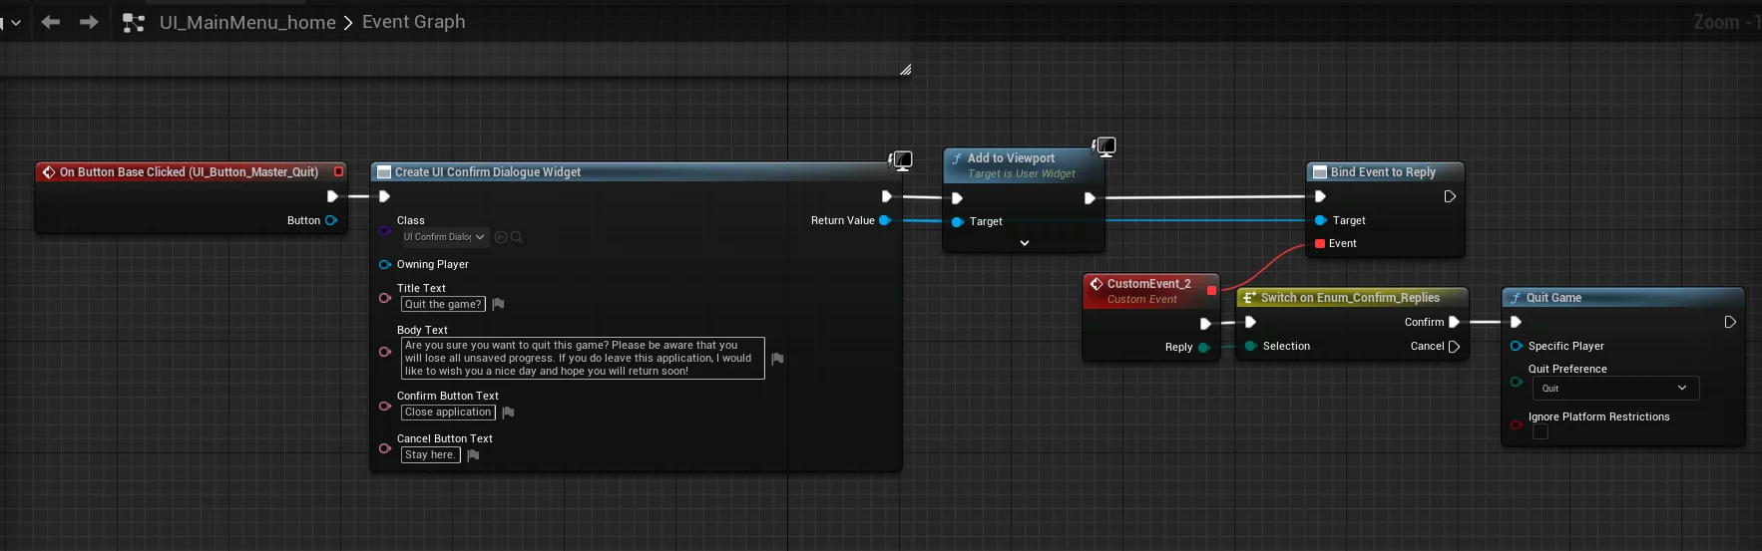Click the red delegate pin on On Button Base Clicked
The height and width of the screenshot is (551, 1762).
(338, 171)
